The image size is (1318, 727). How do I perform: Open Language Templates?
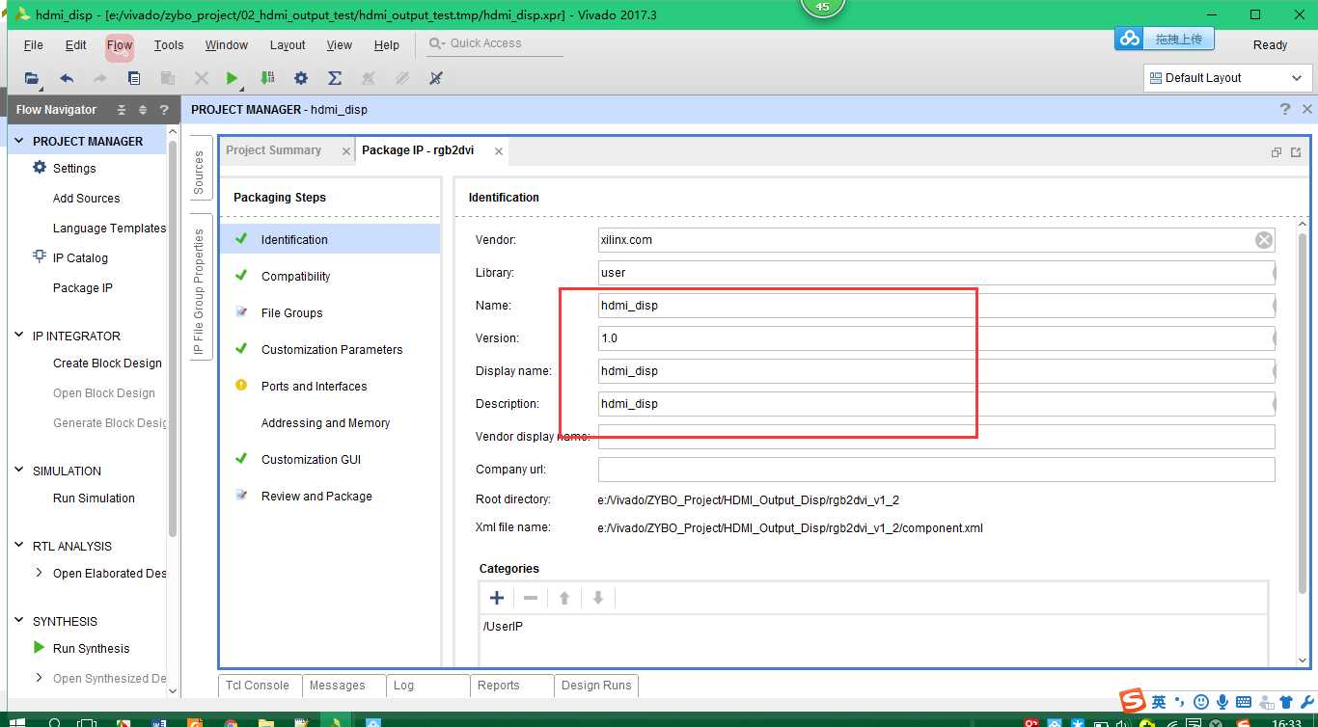pos(109,229)
